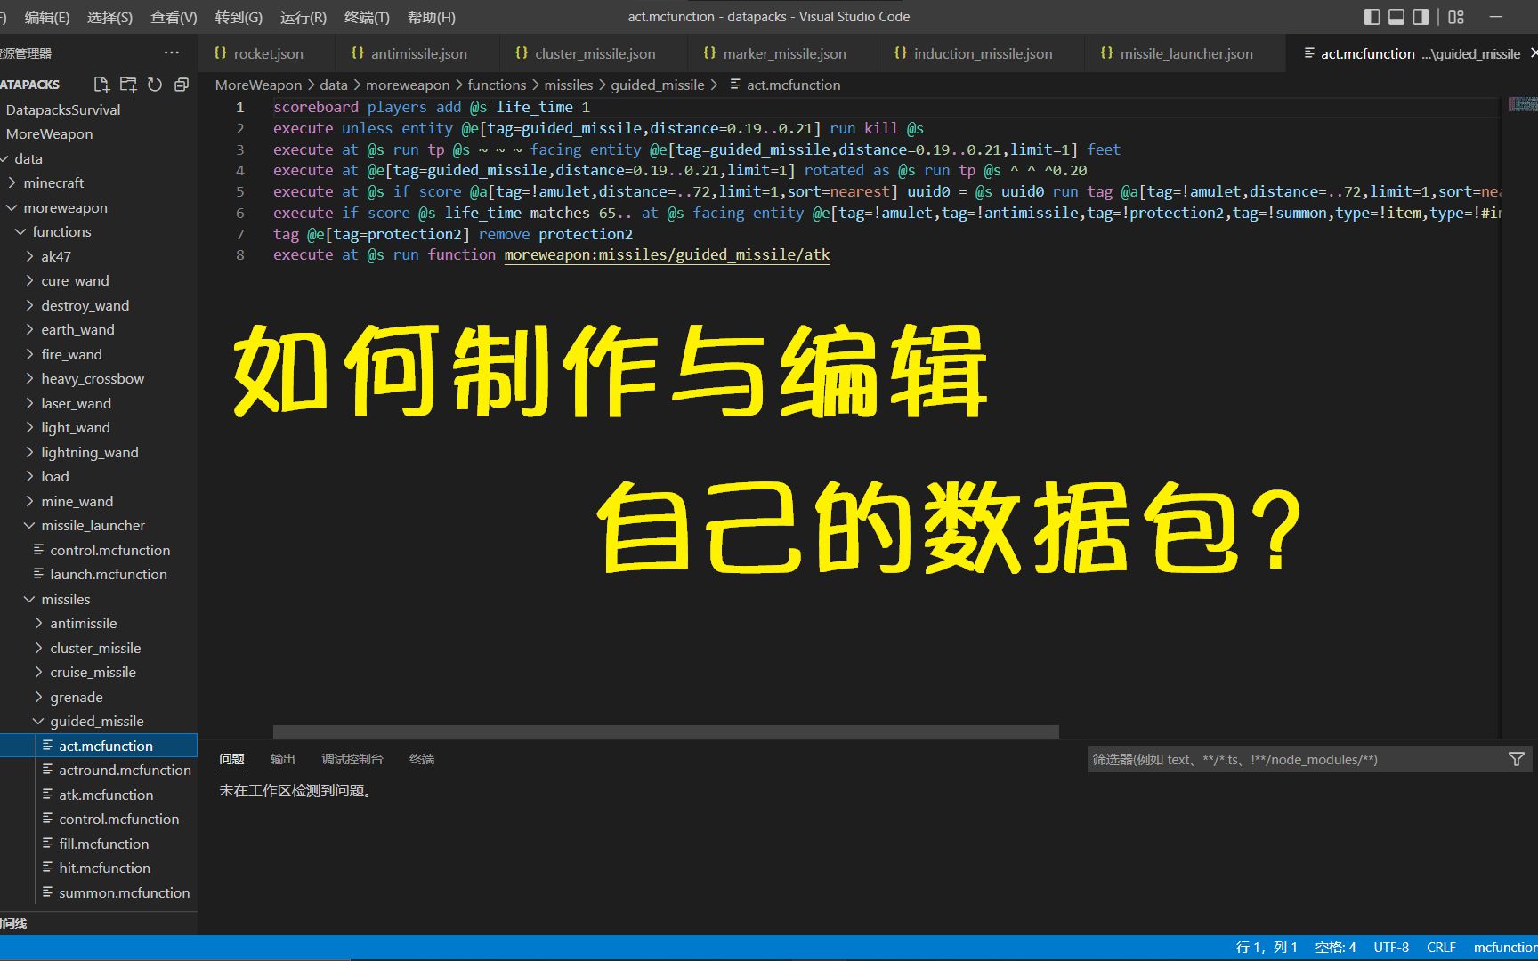Image resolution: width=1538 pixels, height=961 pixels.
Task: Click the editor minimap
Action: tap(1521, 105)
